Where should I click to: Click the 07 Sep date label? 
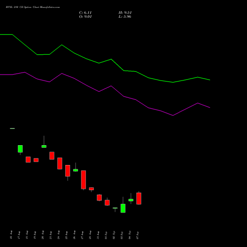click(x=138, y=235)
